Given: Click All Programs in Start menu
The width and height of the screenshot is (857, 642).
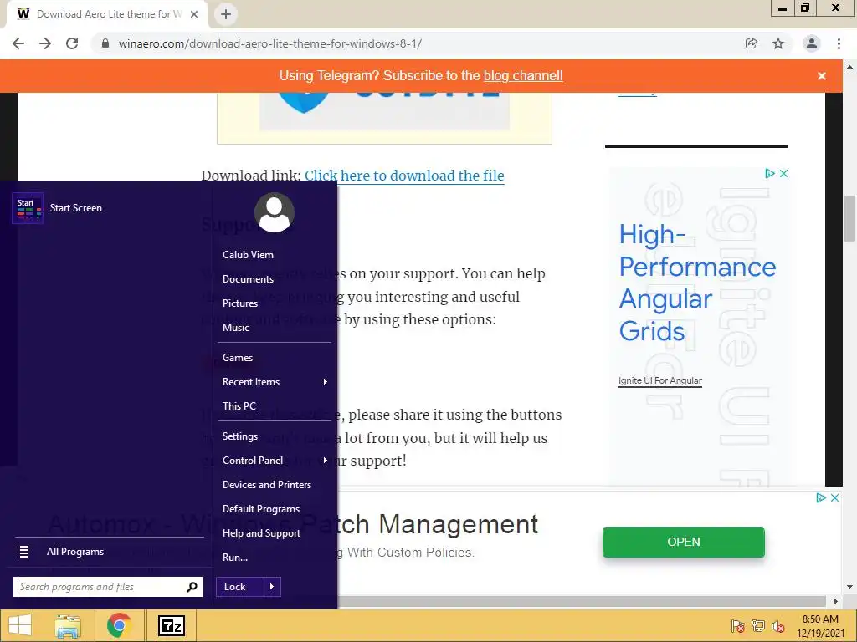Looking at the screenshot, I should tap(75, 552).
